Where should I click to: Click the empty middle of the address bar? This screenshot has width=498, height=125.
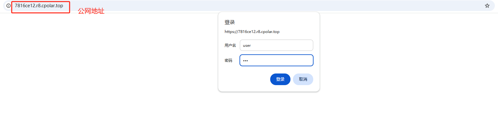coord(272,6)
